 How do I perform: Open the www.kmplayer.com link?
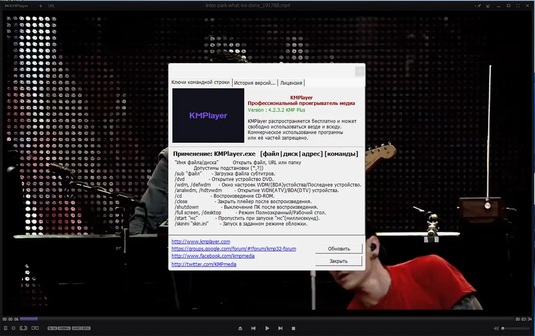[201, 241]
